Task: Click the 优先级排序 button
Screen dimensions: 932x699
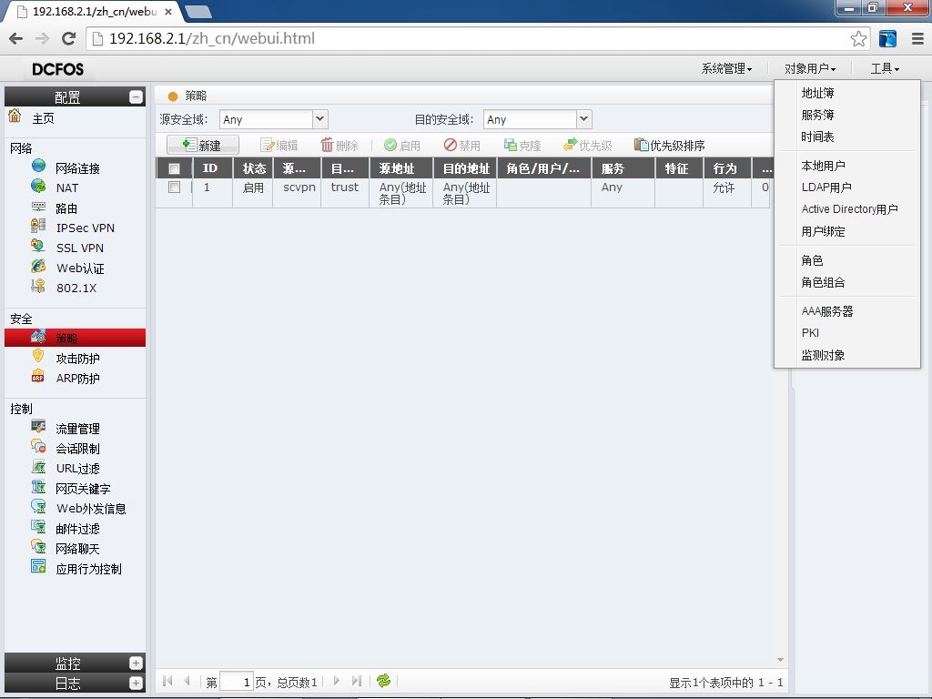Action: point(669,145)
